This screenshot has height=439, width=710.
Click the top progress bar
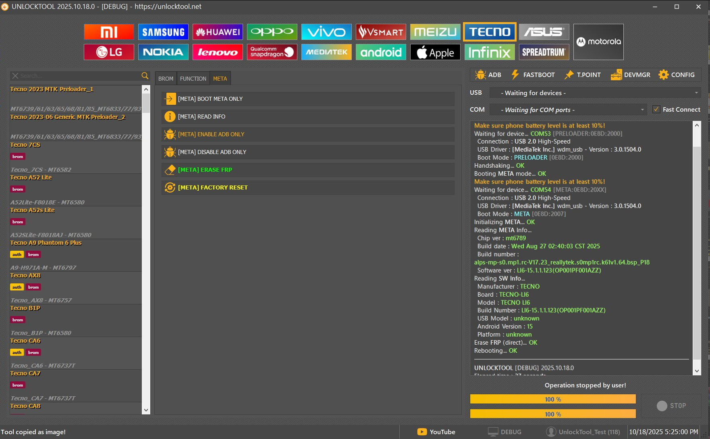[x=552, y=399]
